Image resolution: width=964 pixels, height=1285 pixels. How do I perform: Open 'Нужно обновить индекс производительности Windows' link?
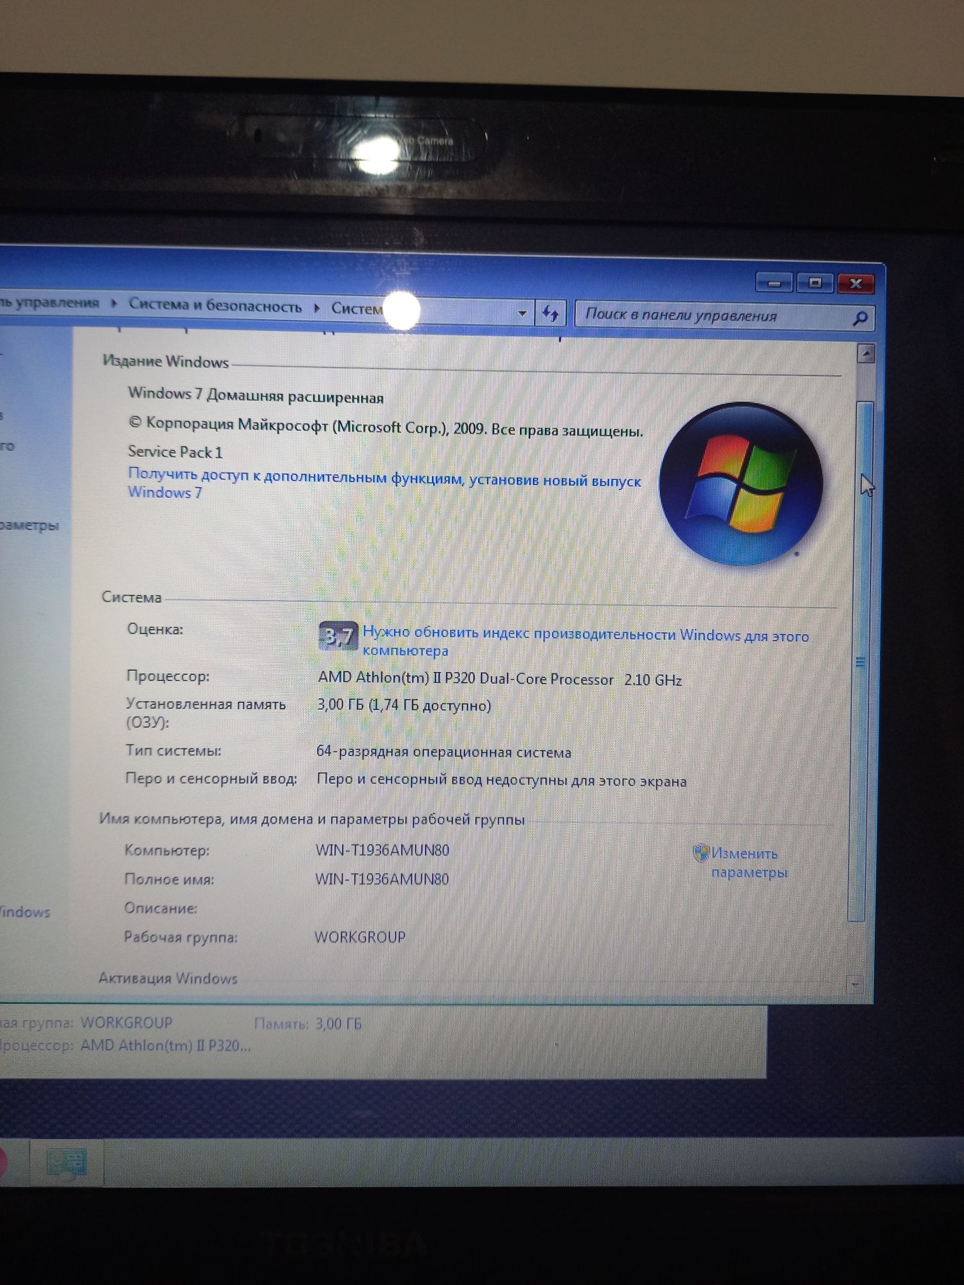coord(585,641)
